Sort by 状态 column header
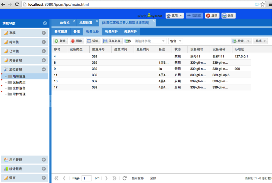Viewport: 272px width, 183px height. point(180,49)
